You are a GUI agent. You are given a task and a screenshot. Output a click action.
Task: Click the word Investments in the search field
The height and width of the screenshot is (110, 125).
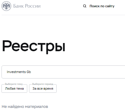click(x=16, y=72)
